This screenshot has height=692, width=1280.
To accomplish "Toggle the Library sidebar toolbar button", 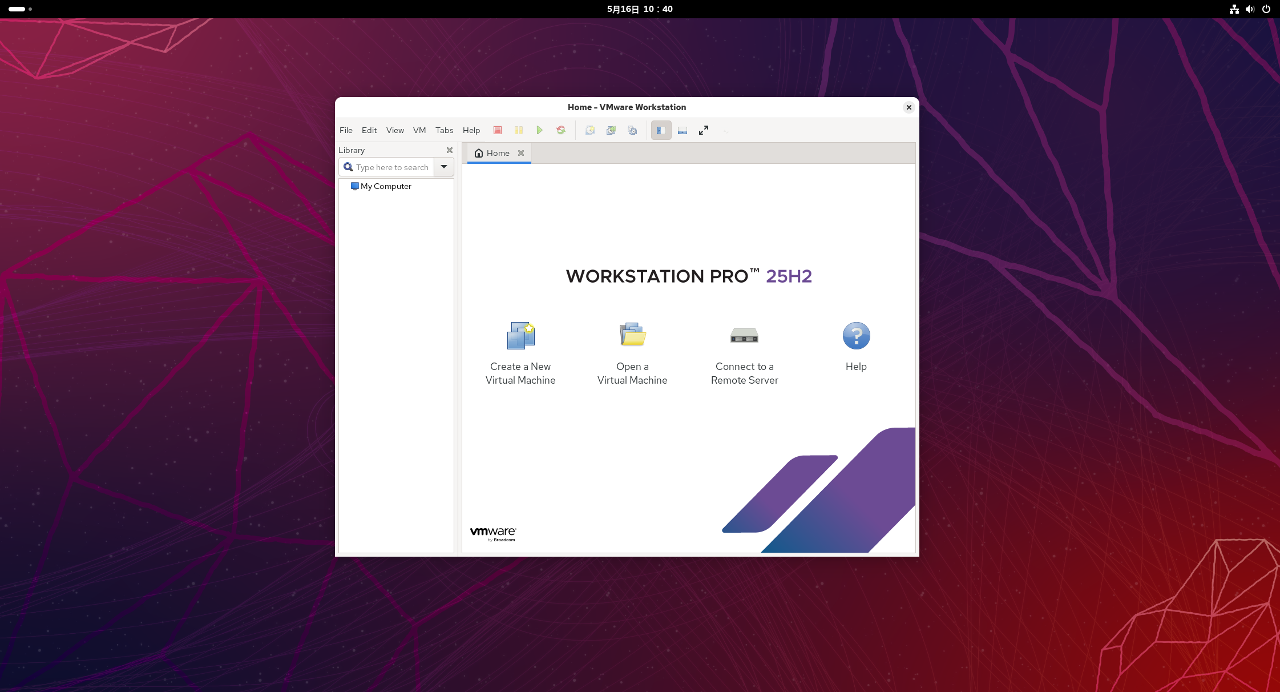I will [x=661, y=130].
